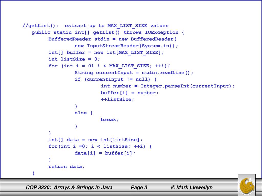
Task: Click 'int number = Integer.parseInt(currentInput);' line
Action: point(168,86)
